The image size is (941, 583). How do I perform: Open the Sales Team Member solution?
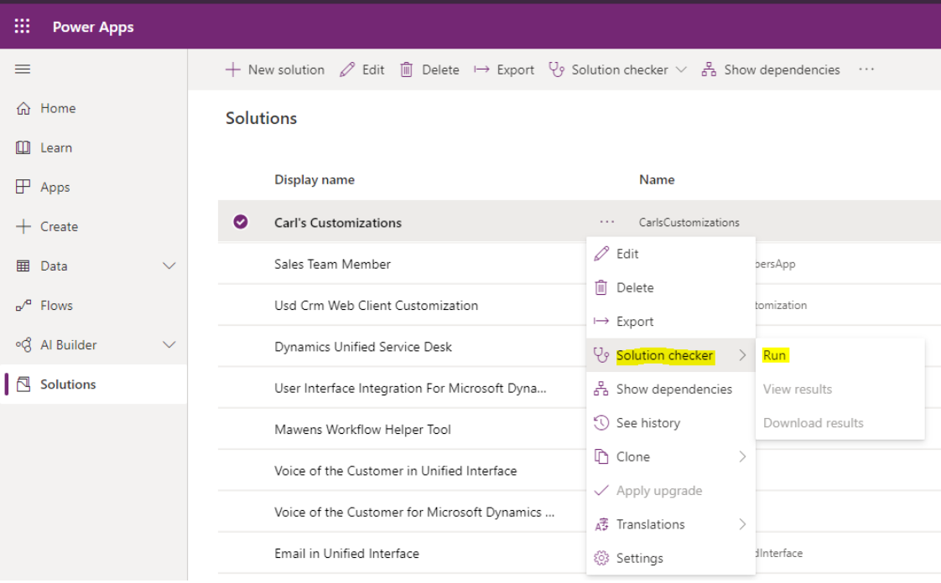[332, 264]
